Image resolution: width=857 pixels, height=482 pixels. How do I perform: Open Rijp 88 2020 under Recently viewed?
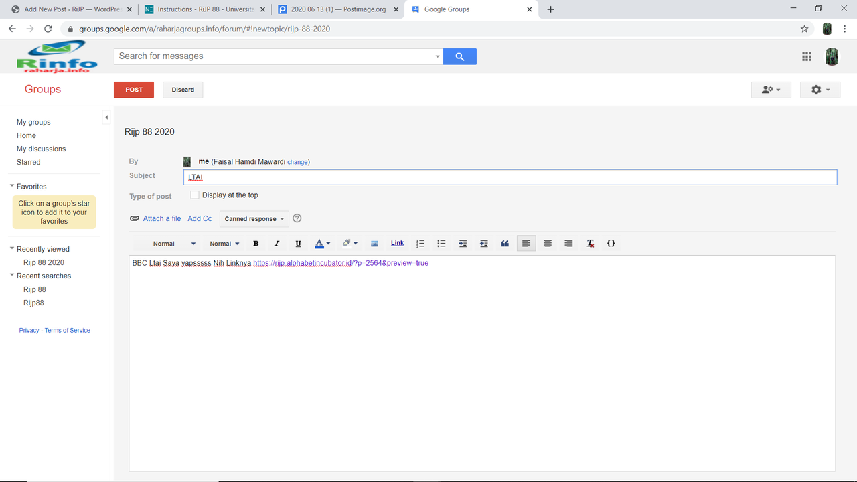44,262
